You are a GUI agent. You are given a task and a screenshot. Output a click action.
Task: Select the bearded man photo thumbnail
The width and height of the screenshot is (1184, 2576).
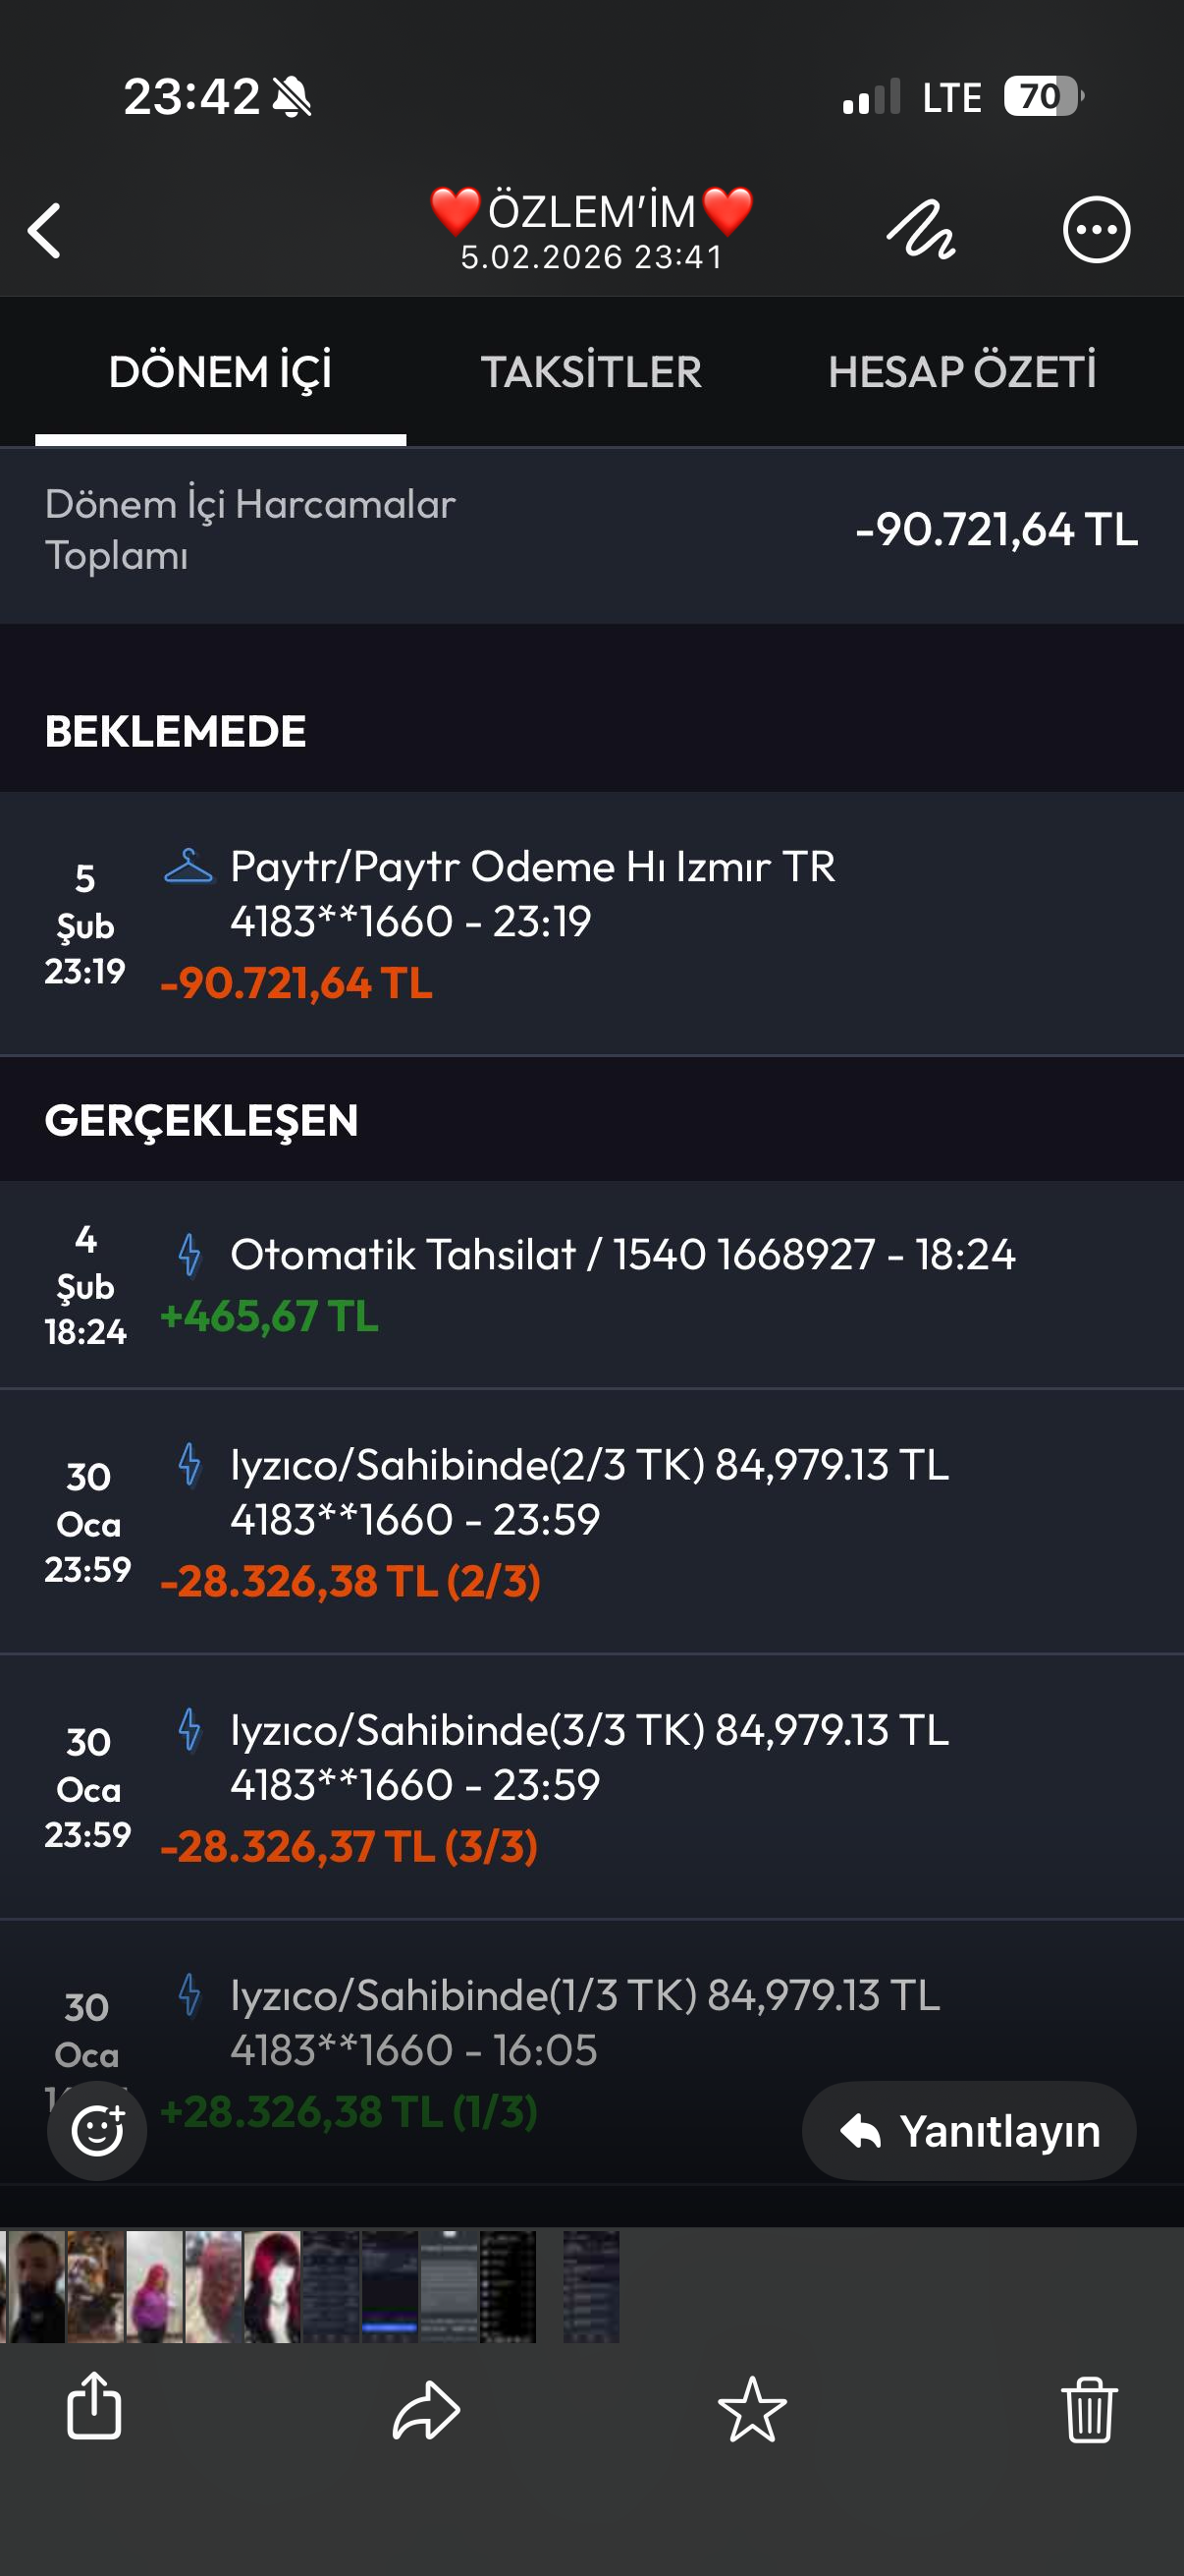point(36,2286)
